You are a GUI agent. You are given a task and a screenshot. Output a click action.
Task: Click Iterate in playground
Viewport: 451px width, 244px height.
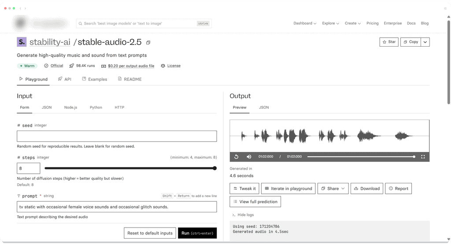click(288, 189)
